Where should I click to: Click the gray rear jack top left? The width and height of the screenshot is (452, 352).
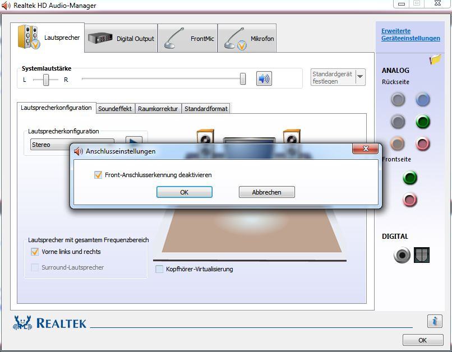pos(398,99)
